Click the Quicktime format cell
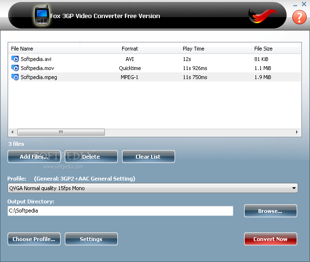Screen dimensions: 310x262 click(x=130, y=68)
